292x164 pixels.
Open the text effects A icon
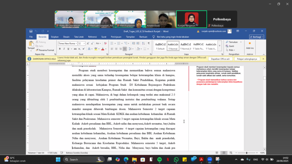click(x=89, y=49)
